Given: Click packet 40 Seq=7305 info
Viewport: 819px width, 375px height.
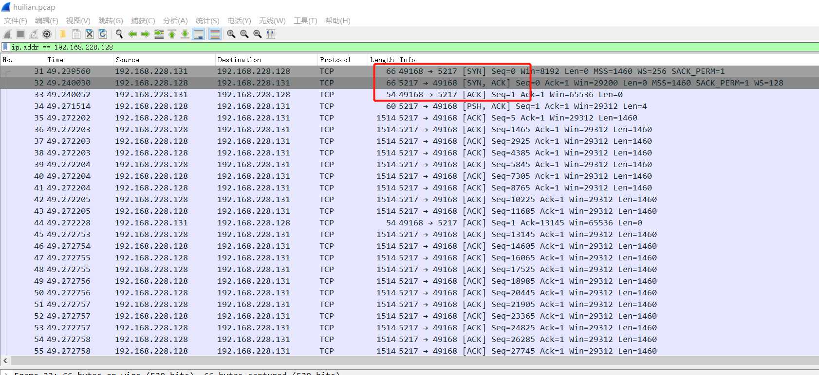Looking at the screenshot, I should [525, 176].
